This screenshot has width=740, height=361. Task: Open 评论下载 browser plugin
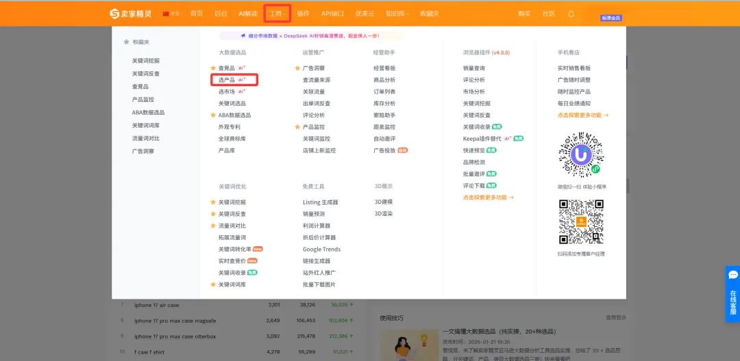pyautogui.click(x=474, y=185)
